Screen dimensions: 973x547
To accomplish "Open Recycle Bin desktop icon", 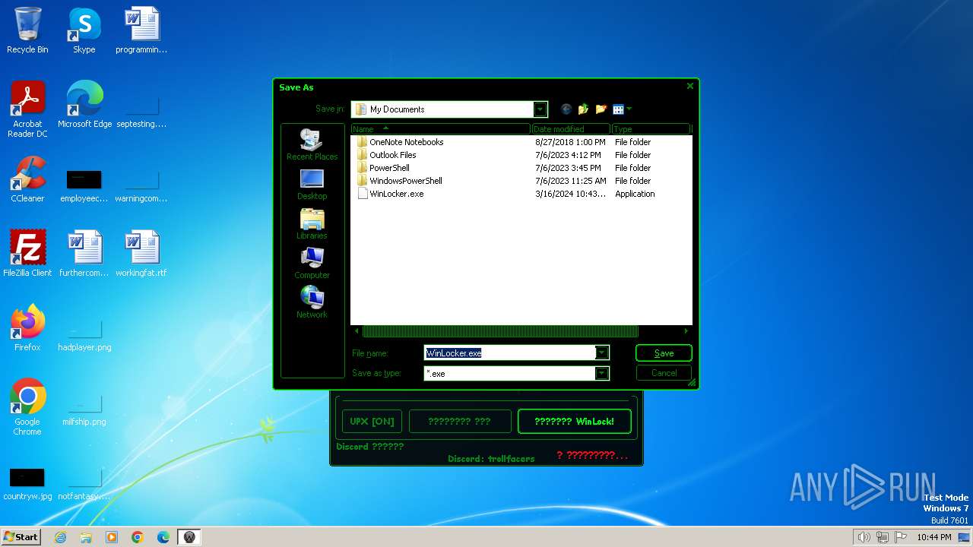I will tap(27, 30).
